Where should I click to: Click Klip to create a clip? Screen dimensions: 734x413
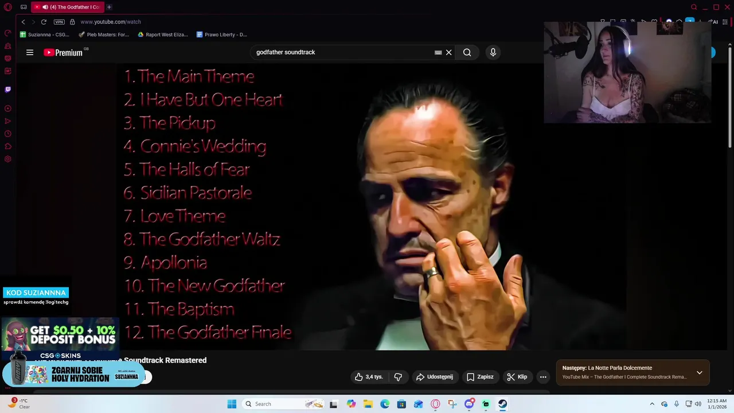tap(517, 377)
